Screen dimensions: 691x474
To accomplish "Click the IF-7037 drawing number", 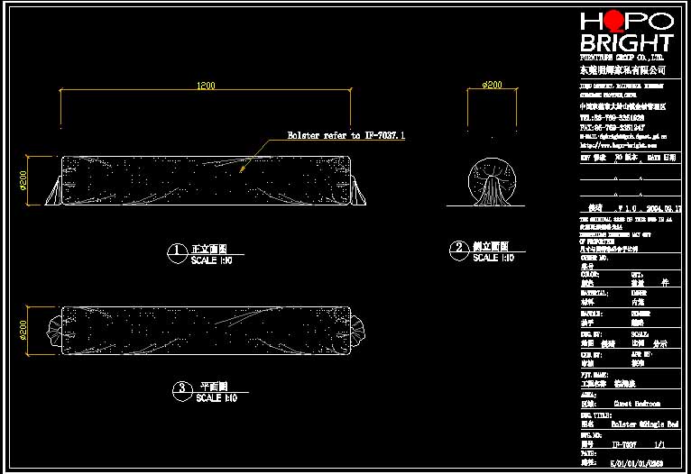I will (624, 445).
